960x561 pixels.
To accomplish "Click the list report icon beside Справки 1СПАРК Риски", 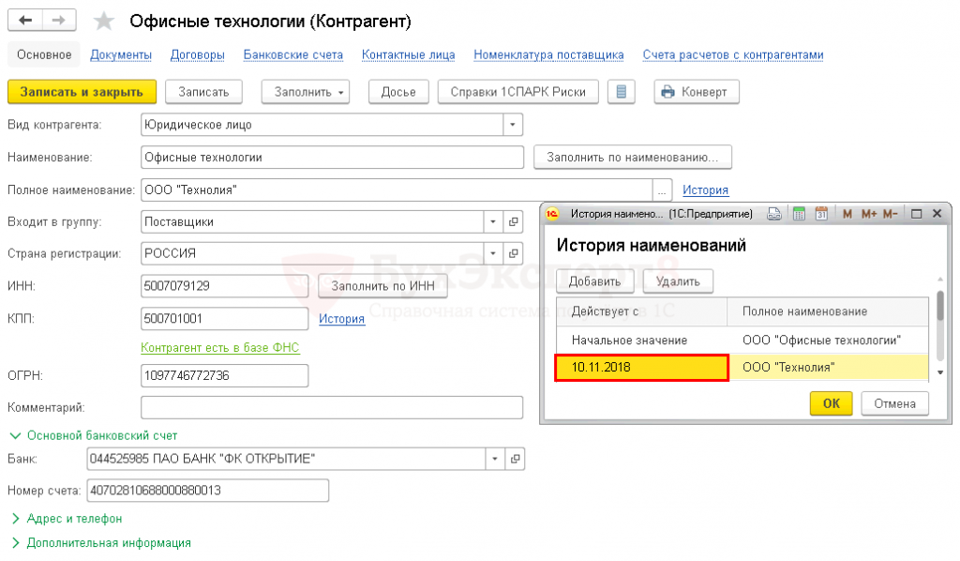I will [621, 92].
